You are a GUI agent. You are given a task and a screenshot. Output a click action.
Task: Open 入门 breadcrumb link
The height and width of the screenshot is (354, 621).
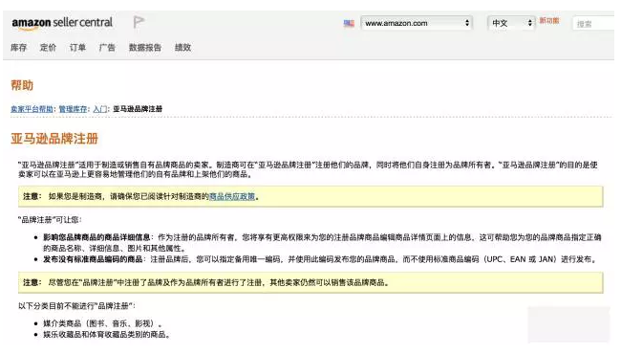[99, 109]
